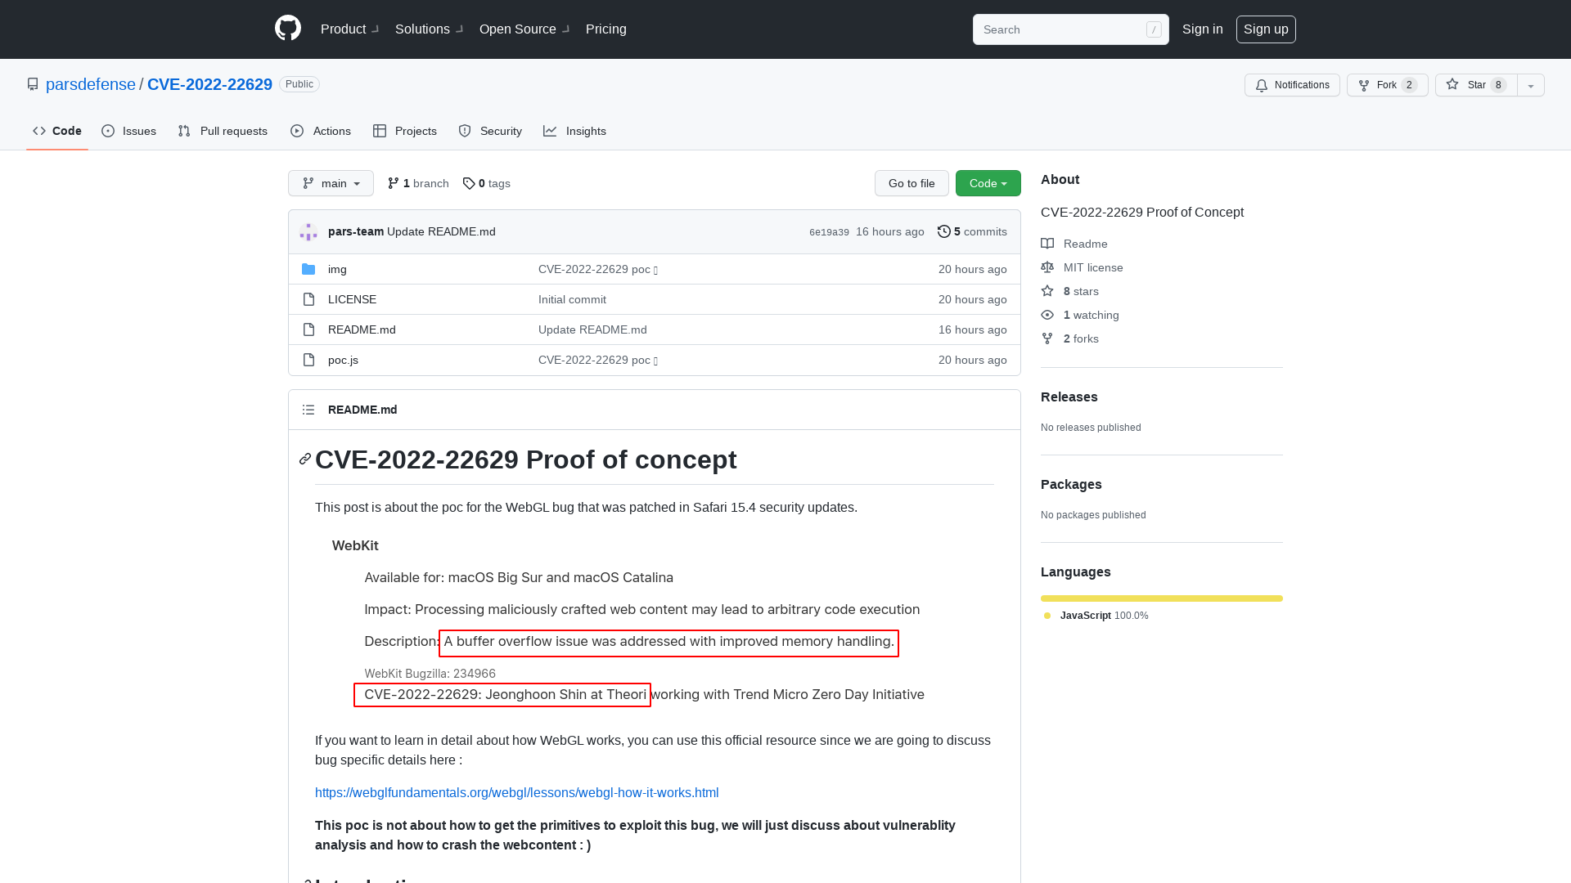1571x883 pixels.
Task: Click the JavaScript language color bar
Action: tap(1161, 598)
